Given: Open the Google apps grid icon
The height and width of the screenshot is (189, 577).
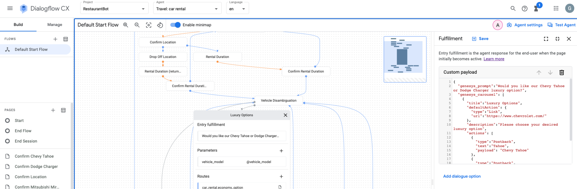Looking at the screenshot, I should (x=556, y=8).
